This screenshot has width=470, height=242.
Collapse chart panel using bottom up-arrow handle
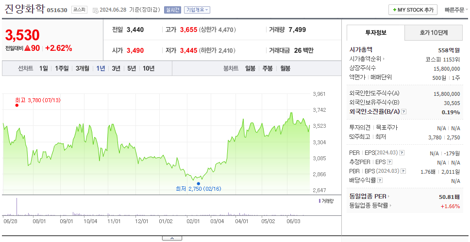pyautogui.click(x=172, y=239)
